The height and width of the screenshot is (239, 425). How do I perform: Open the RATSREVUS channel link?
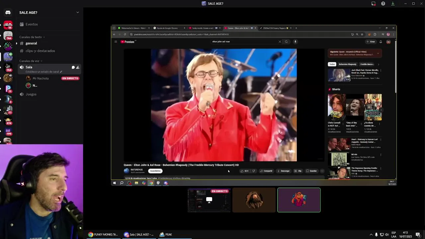[x=137, y=170]
